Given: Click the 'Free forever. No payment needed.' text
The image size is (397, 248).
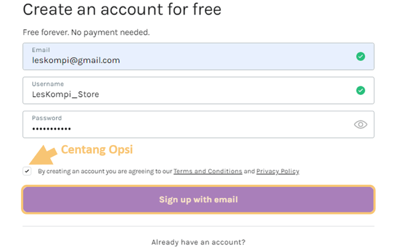Looking at the screenshot, I should click(86, 32).
